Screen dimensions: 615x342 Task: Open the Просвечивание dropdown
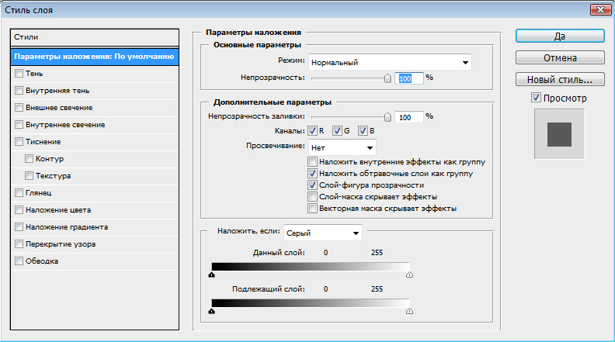pos(342,147)
